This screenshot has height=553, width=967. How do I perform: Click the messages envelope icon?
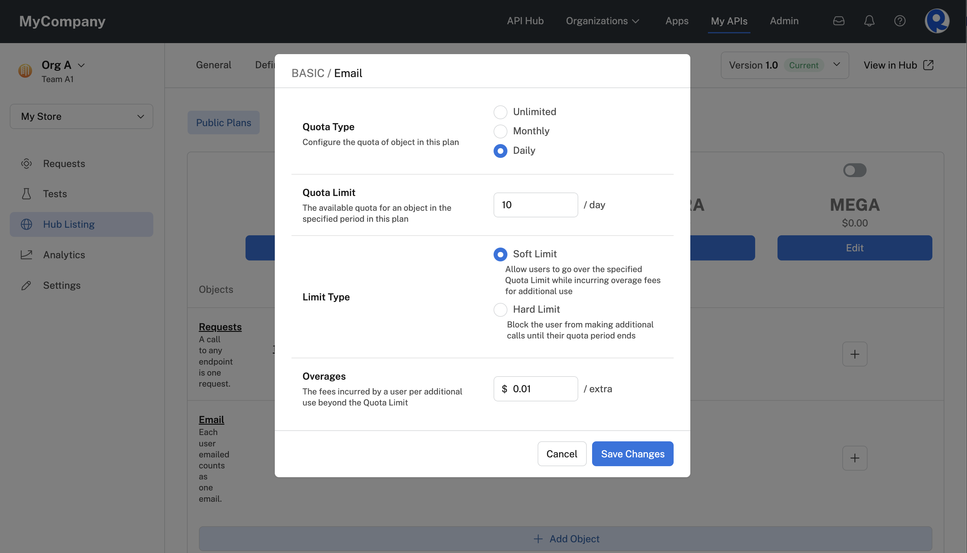(x=839, y=20)
